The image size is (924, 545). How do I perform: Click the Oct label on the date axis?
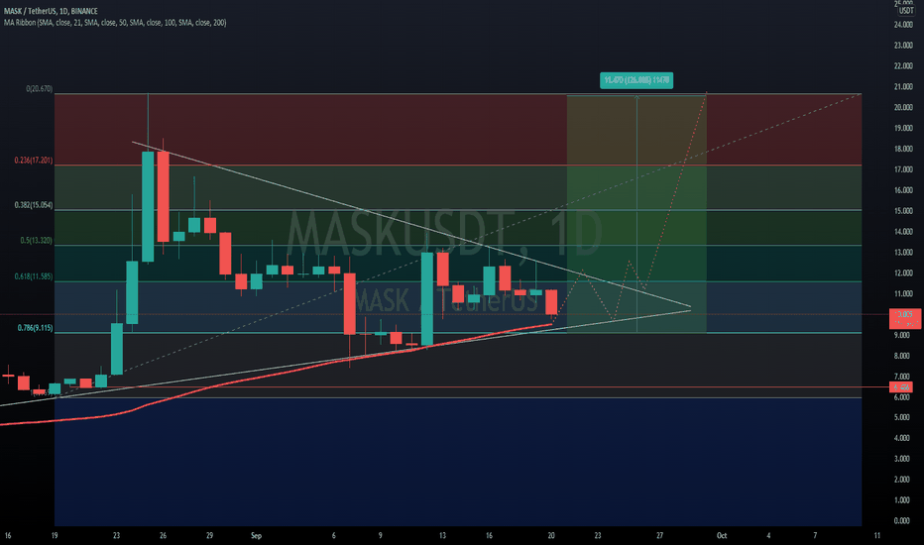point(722,535)
